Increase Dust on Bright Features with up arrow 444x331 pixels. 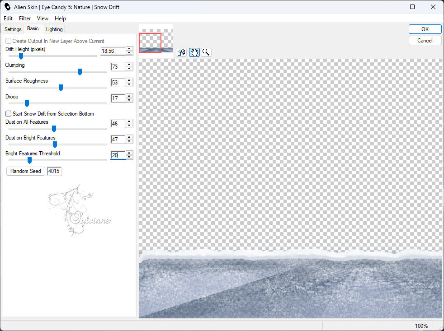tap(129, 137)
